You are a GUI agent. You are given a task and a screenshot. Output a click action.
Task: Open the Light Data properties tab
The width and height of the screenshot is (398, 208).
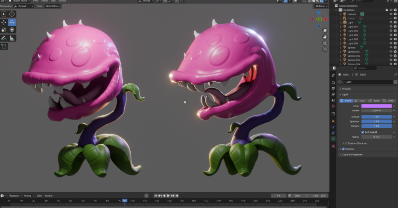333,139
